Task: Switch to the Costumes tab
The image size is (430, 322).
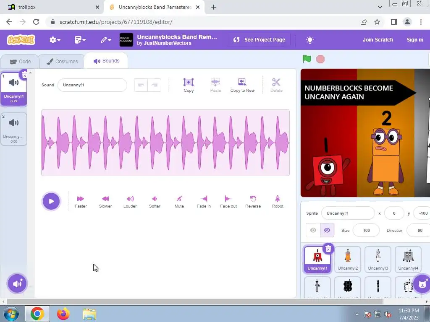Action: click(x=62, y=62)
